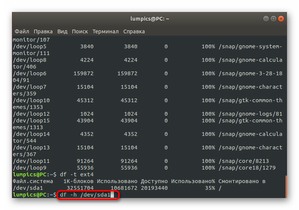The height and width of the screenshot is (210, 299).
Task: Click the Файл.система column header
Action: [x=33, y=181]
